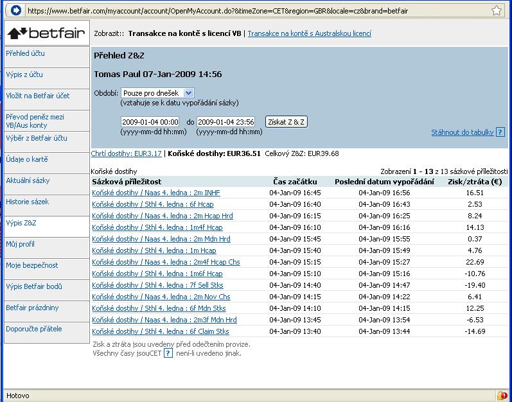This screenshot has height=402, width=512.
Task: Click profit value 22.69
Action: point(475,262)
